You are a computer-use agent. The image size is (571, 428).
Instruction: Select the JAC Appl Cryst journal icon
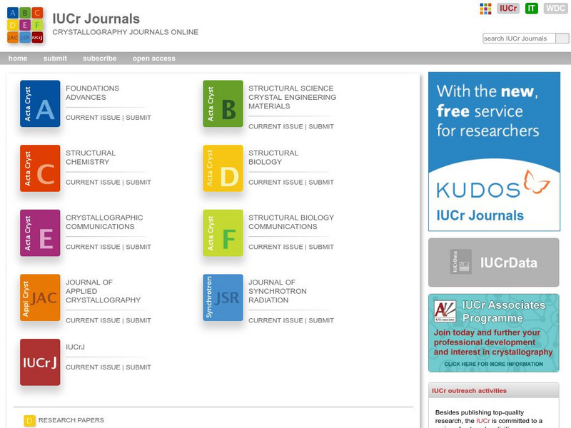(40, 297)
